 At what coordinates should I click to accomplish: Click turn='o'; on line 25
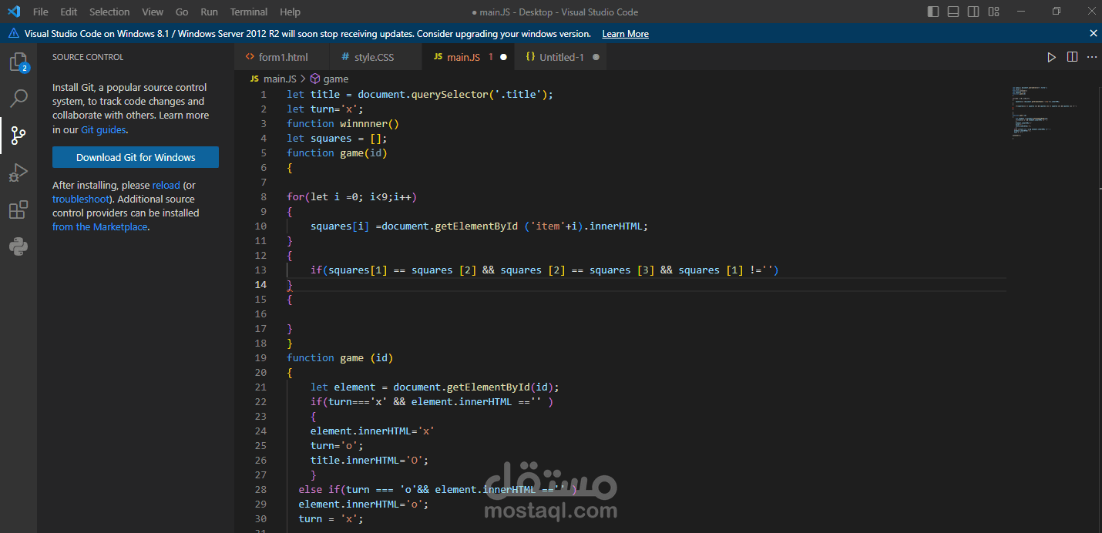point(337,445)
